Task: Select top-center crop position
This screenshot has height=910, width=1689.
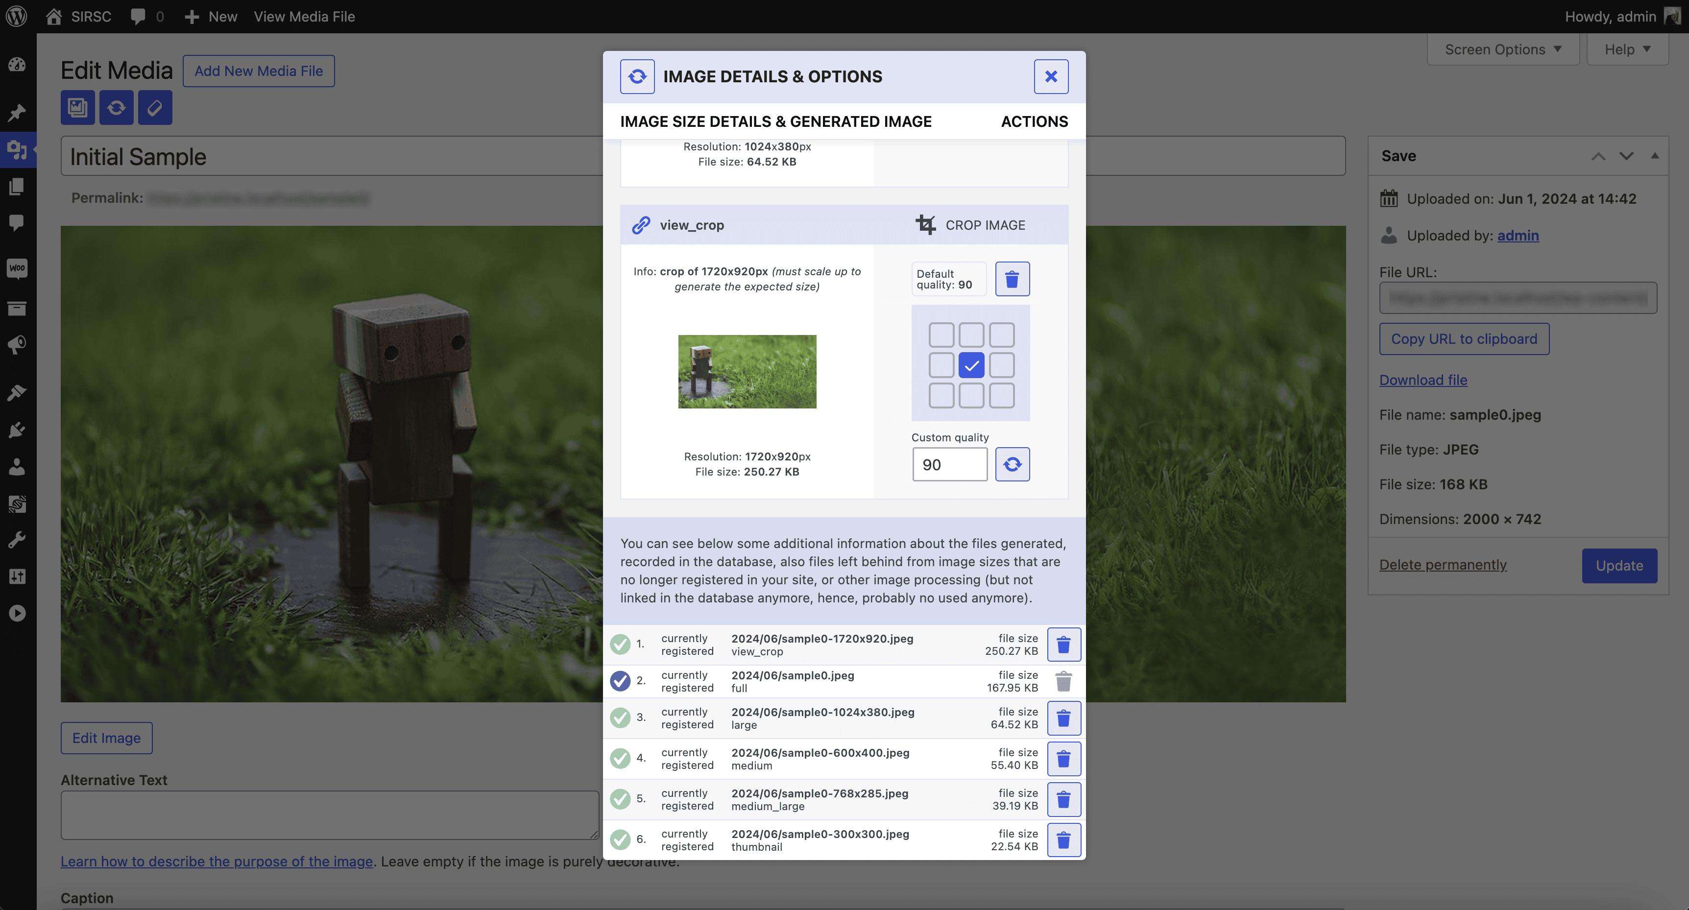Action: 972,335
